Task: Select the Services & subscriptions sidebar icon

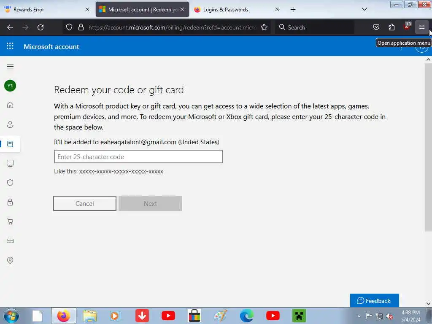Action: pyautogui.click(x=10, y=144)
